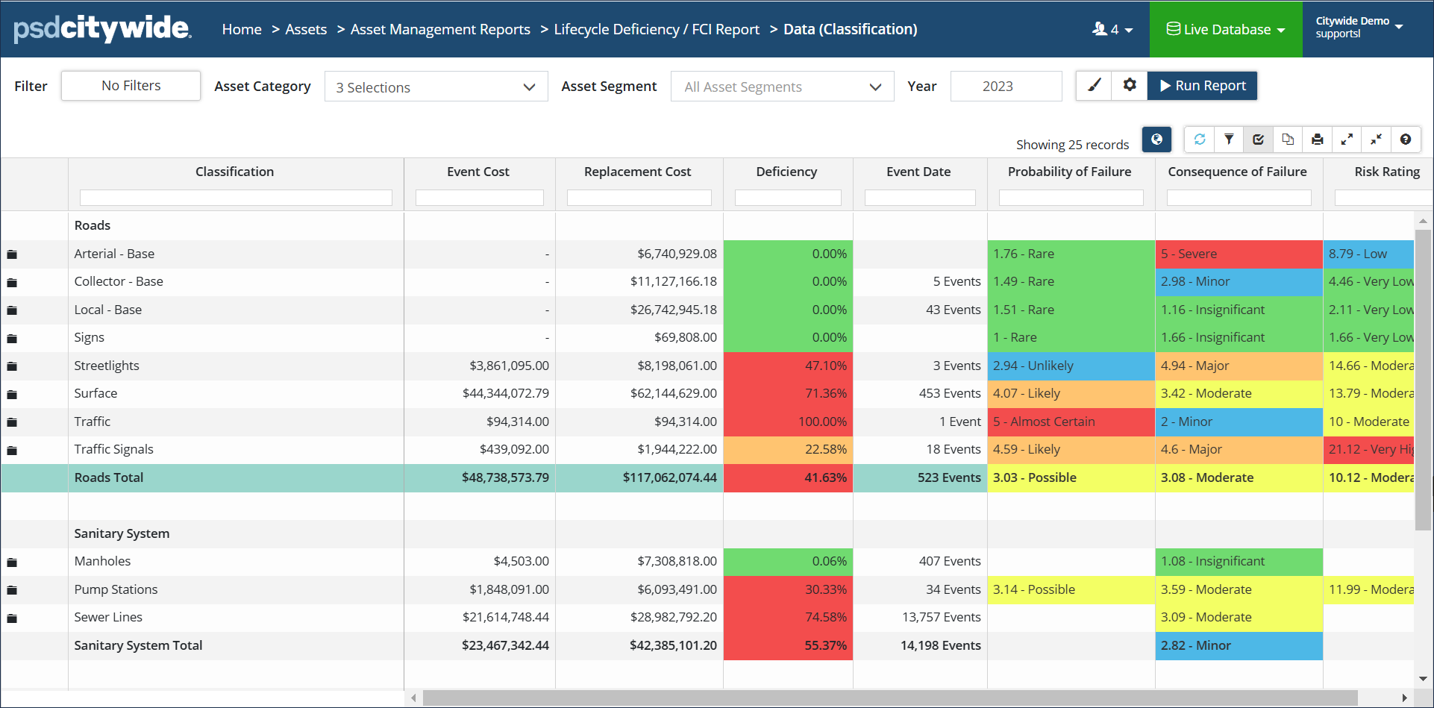This screenshot has width=1434, height=708.
Task: Click the globe map view icon
Action: point(1156,140)
